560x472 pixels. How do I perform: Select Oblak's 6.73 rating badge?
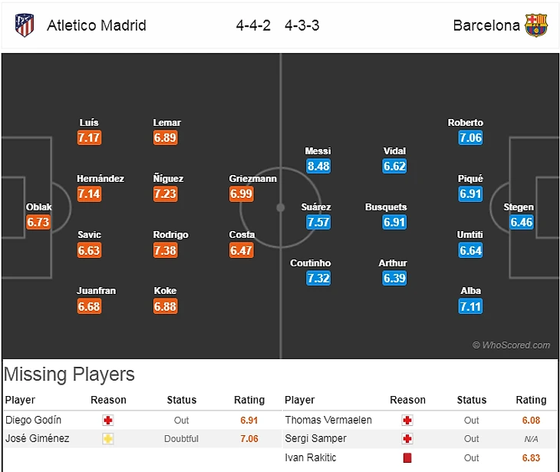(x=38, y=223)
